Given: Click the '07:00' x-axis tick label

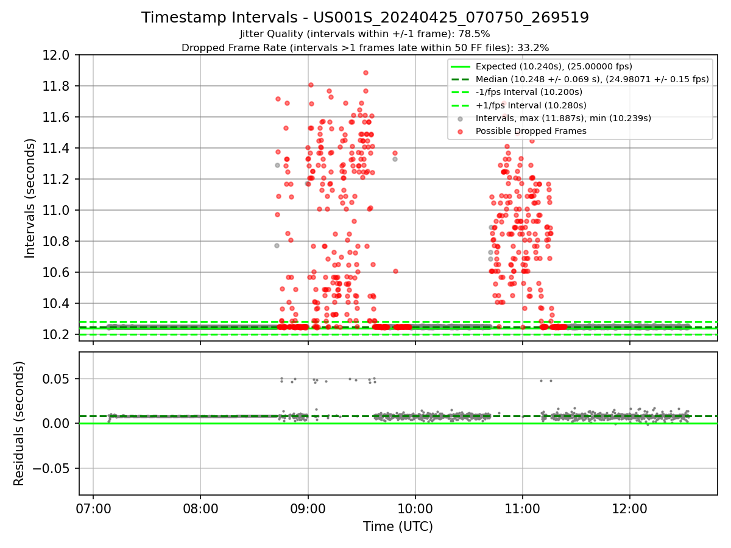Looking at the screenshot, I should pos(93,508).
